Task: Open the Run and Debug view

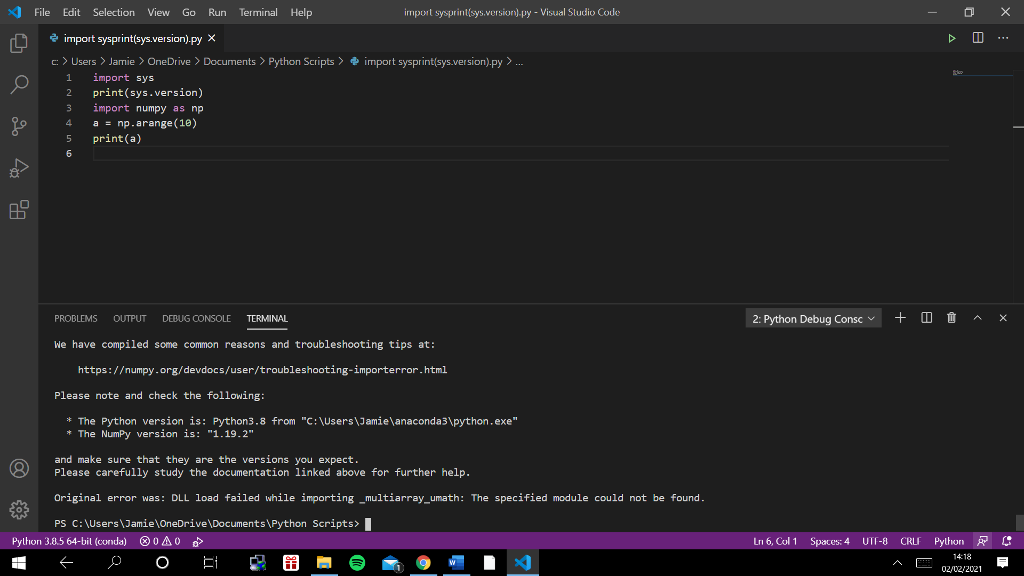Action: click(19, 168)
